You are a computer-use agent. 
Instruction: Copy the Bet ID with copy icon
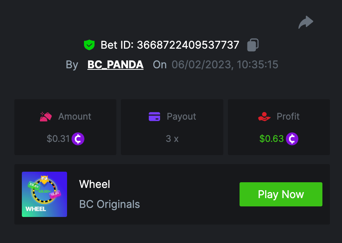coord(253,45)
